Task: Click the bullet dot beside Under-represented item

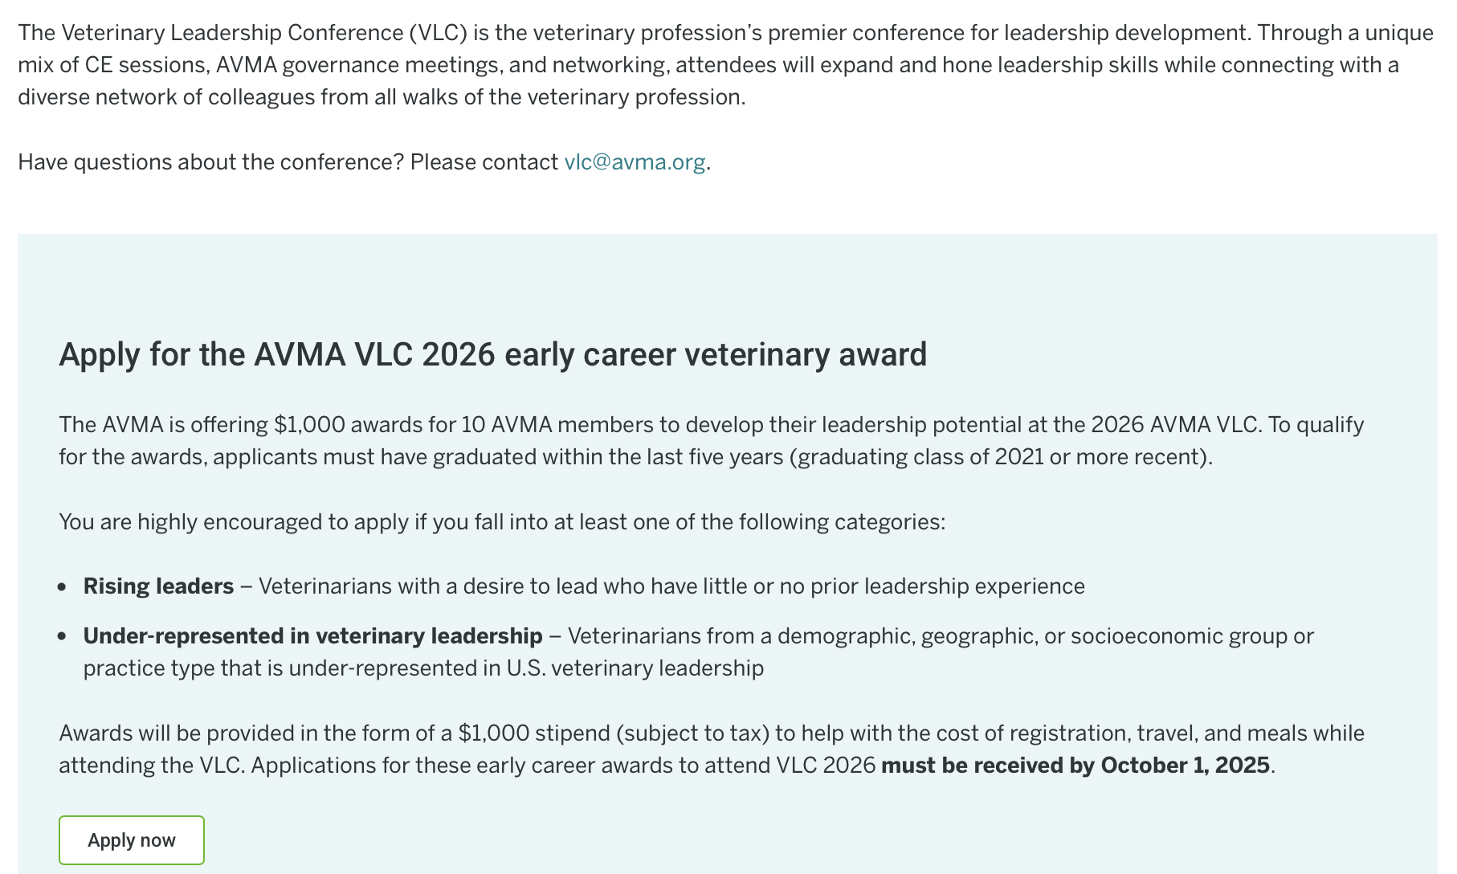Action: click(63, 637)
